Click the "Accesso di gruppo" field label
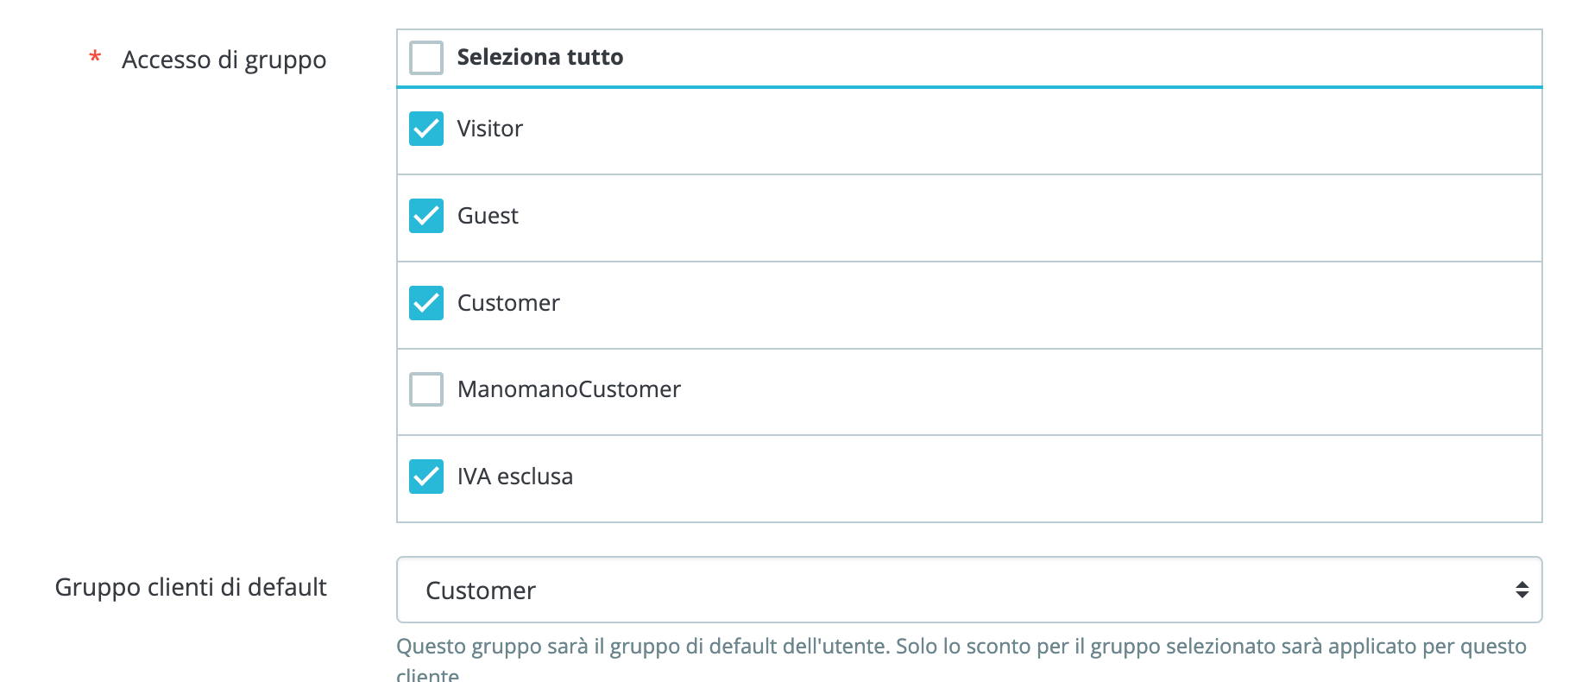The image size is (1569, 682). [224, 60]
